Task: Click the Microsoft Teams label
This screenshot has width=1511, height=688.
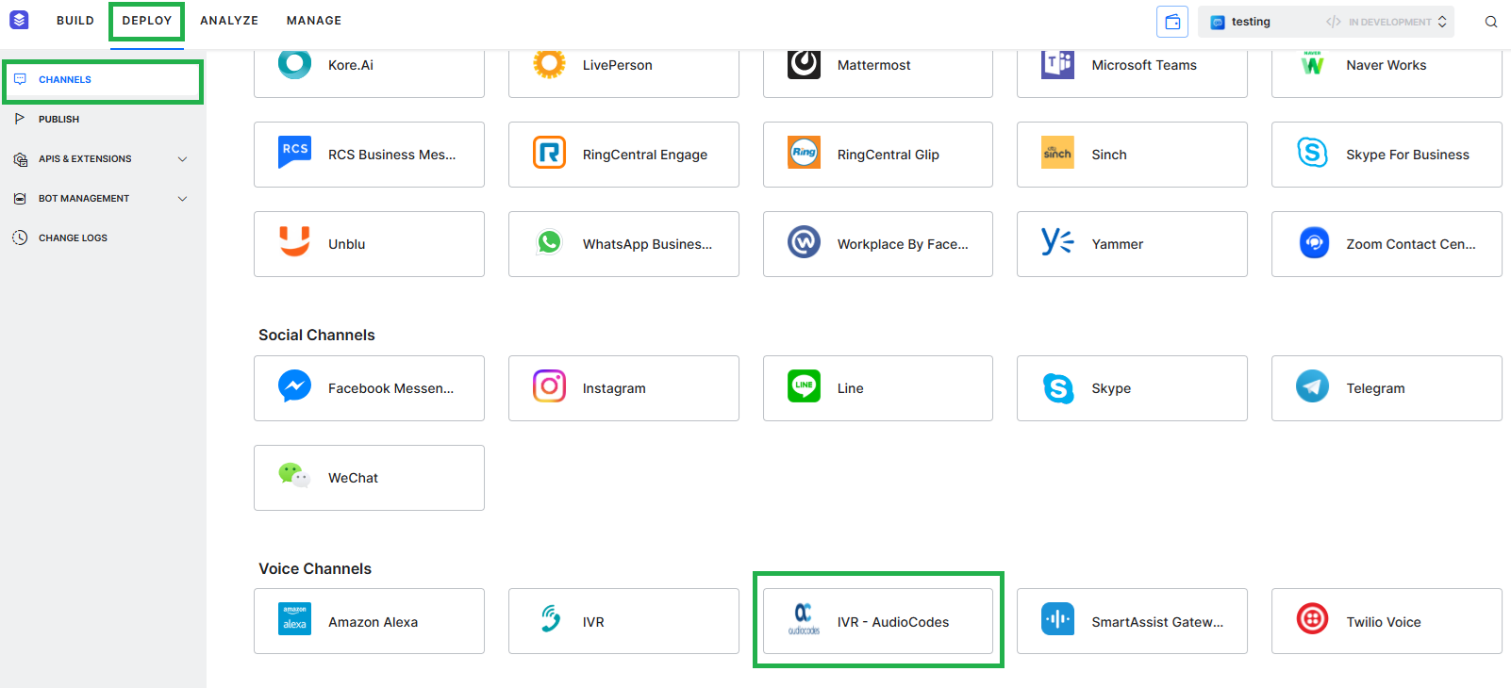Action: tap(1144, 65)
